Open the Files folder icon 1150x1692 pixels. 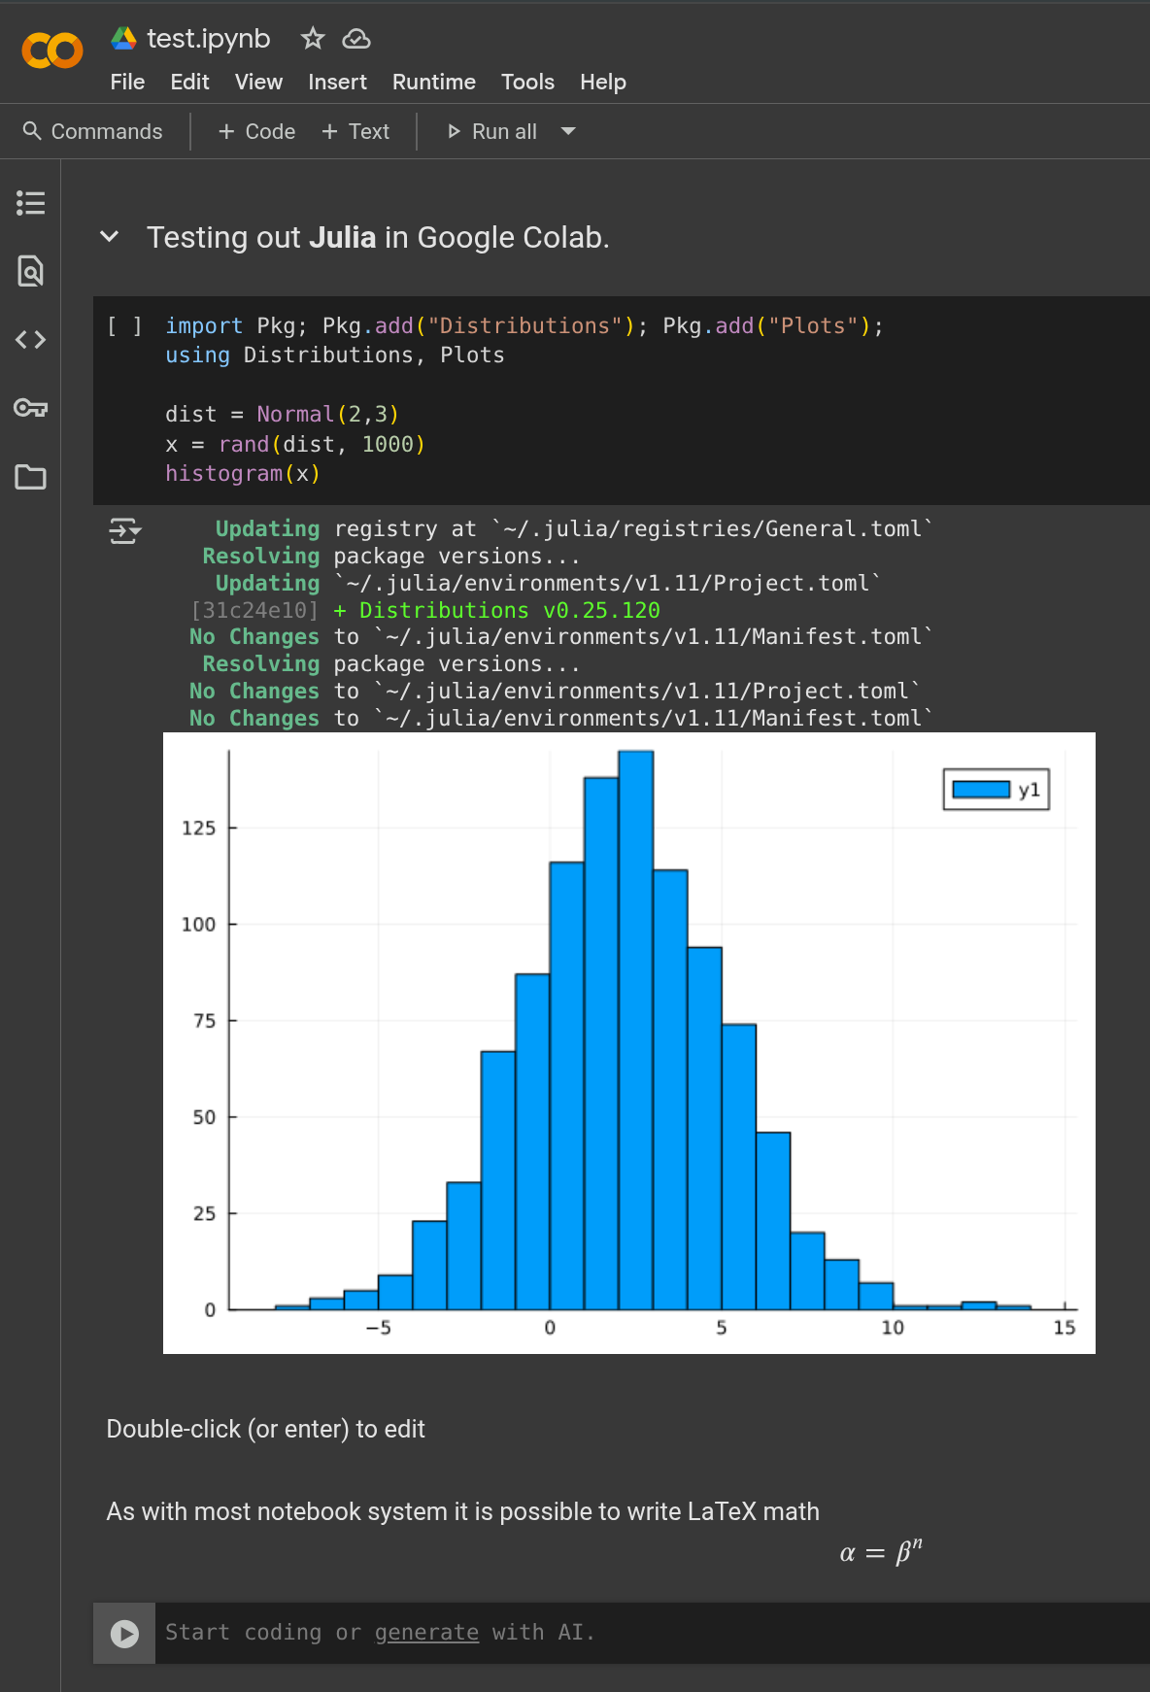point(30,477)
